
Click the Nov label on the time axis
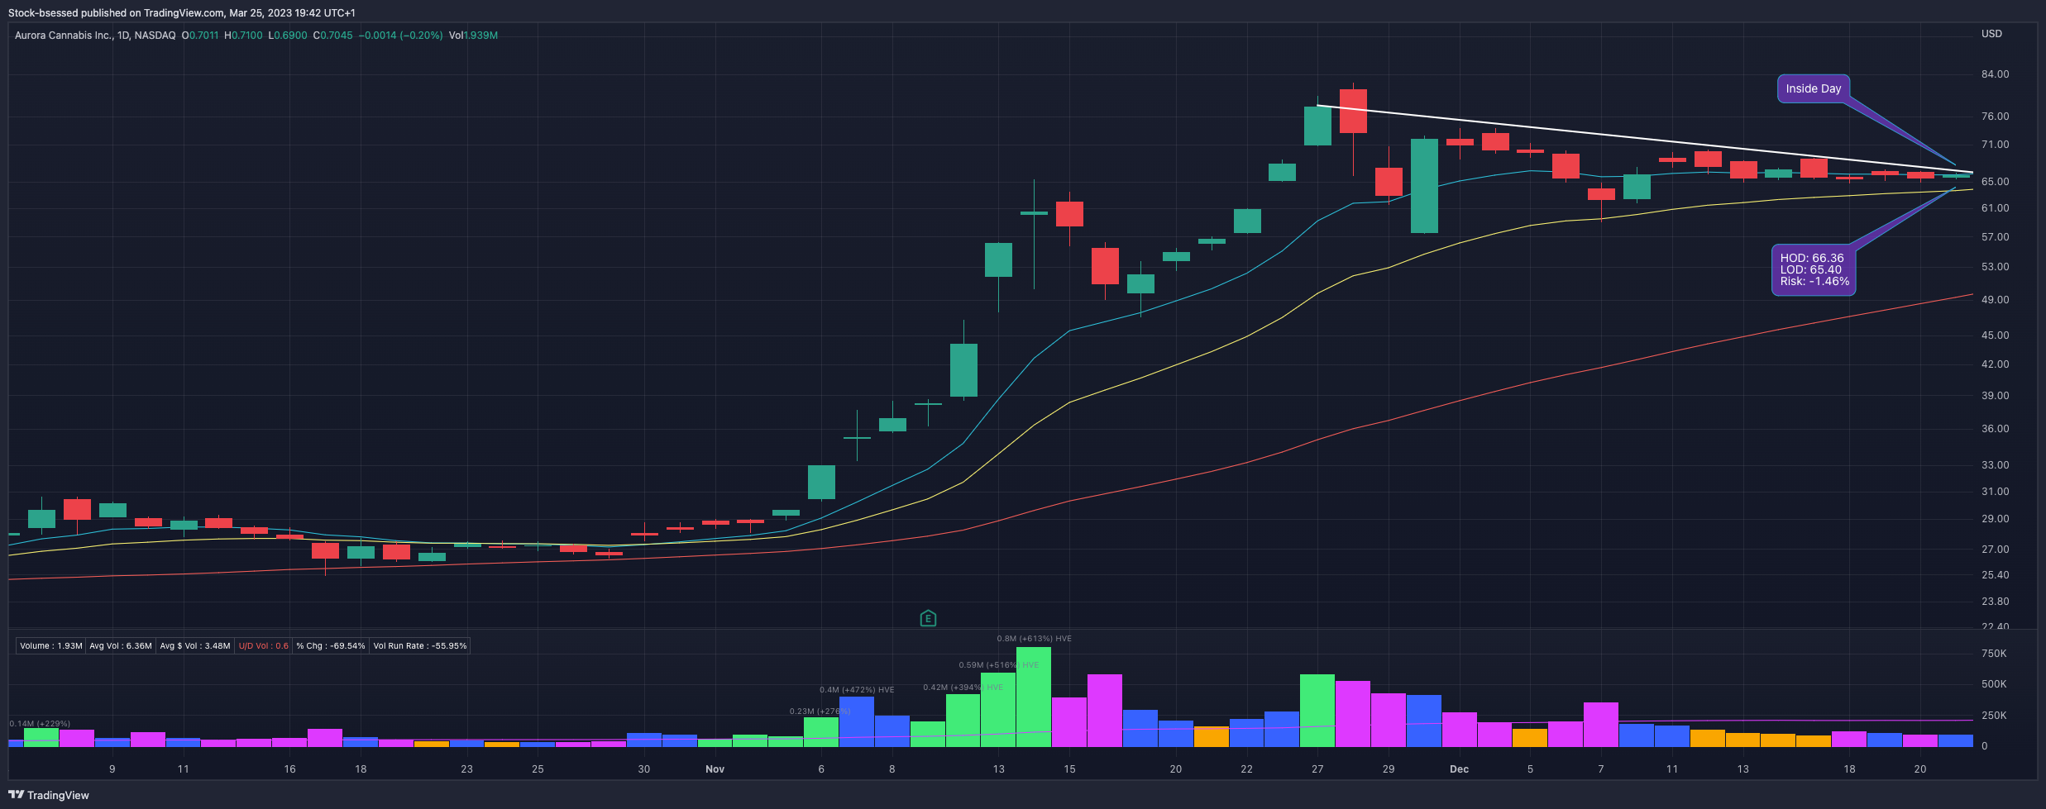[x=715, y=769]
